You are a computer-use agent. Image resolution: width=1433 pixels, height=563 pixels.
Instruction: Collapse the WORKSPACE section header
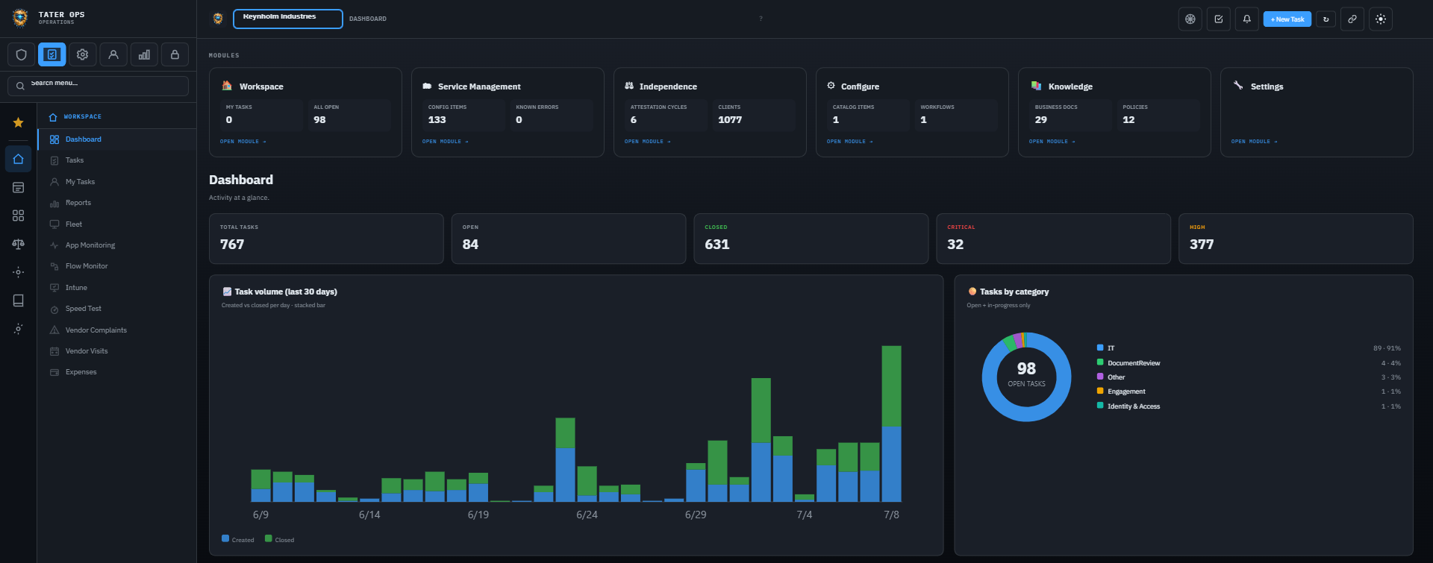point(116,117)
